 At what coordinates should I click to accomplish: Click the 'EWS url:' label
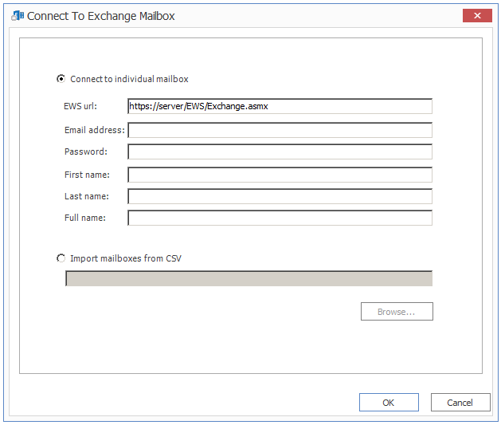tap(80, 106)
